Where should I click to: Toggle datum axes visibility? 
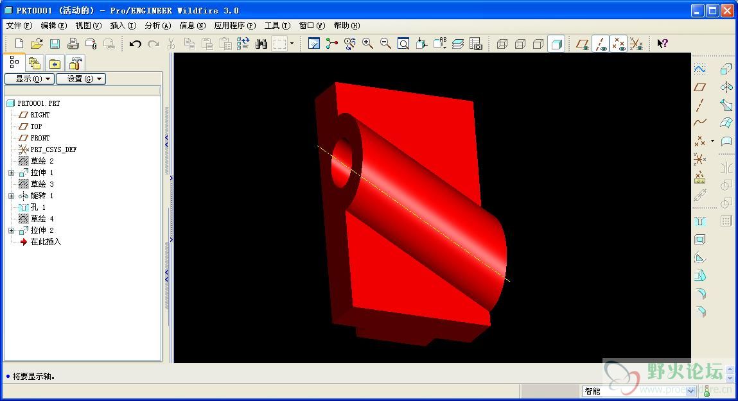click(601, 44)
